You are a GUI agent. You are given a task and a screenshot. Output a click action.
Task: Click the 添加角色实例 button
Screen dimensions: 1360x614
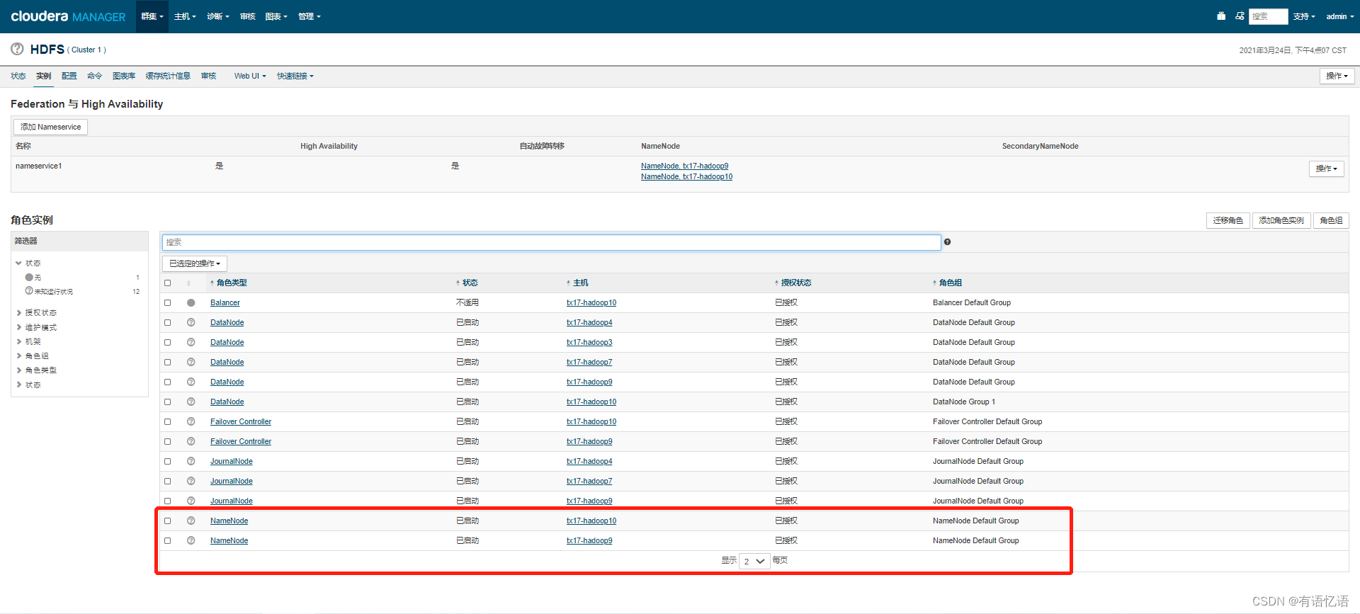[1281, 220]
